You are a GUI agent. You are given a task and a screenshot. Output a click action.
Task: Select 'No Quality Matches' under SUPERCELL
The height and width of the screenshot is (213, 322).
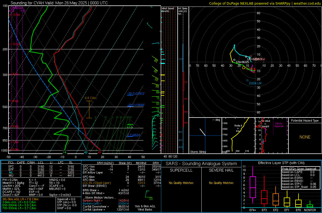tap(181, 183)
